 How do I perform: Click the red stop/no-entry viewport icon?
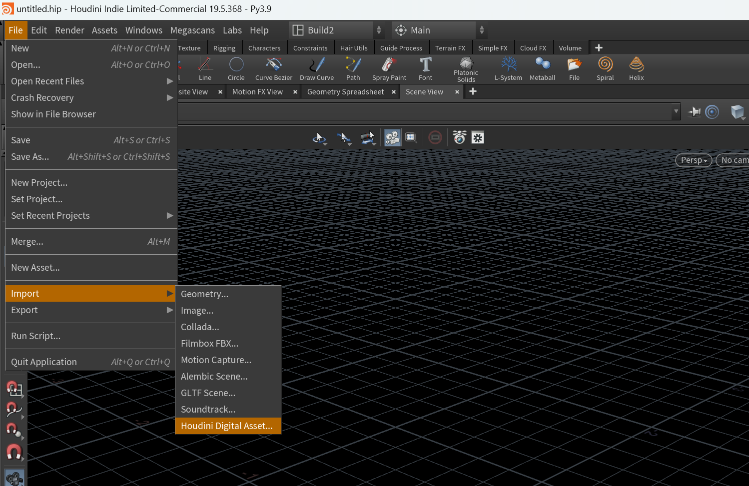pyautogui.click(x=435, y=137)
